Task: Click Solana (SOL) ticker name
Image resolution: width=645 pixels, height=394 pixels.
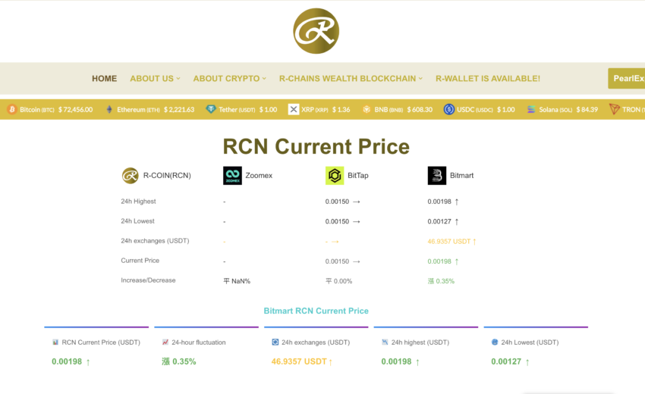Action: point(555,110)
